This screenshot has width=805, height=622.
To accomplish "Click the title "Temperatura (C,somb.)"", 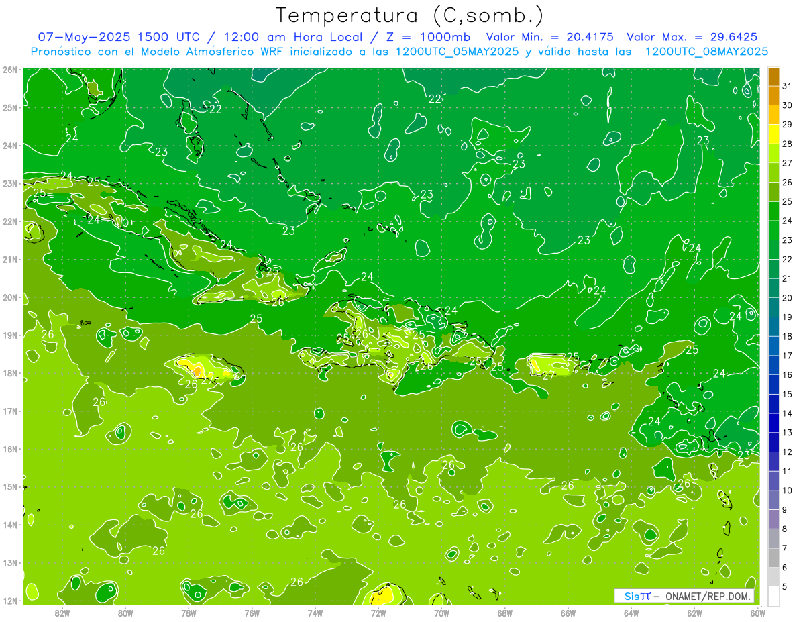I will coord(410,15).
